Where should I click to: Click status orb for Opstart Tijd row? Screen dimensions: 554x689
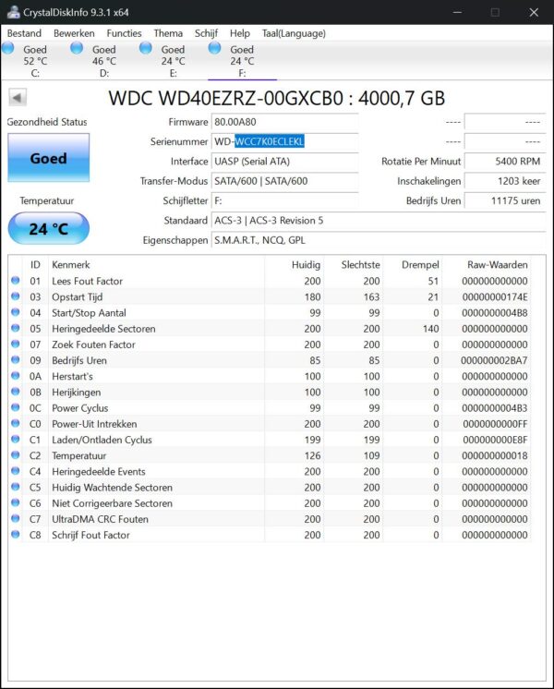(x=16, y=296)
